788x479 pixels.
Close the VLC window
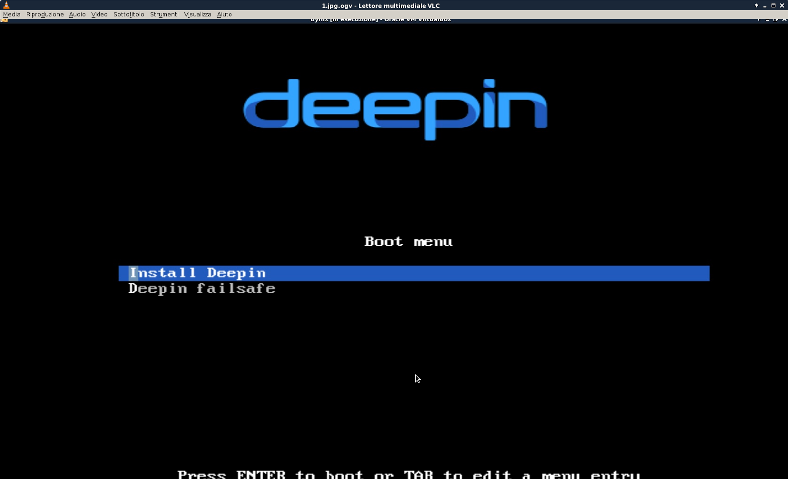782,5
